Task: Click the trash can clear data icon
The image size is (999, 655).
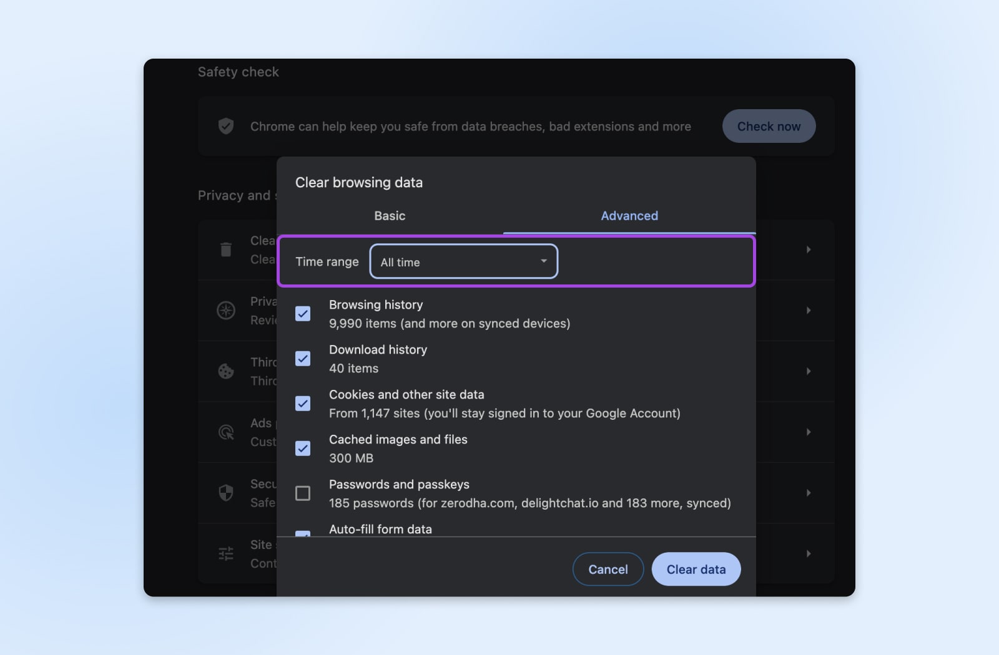Action: click(226, 250)
